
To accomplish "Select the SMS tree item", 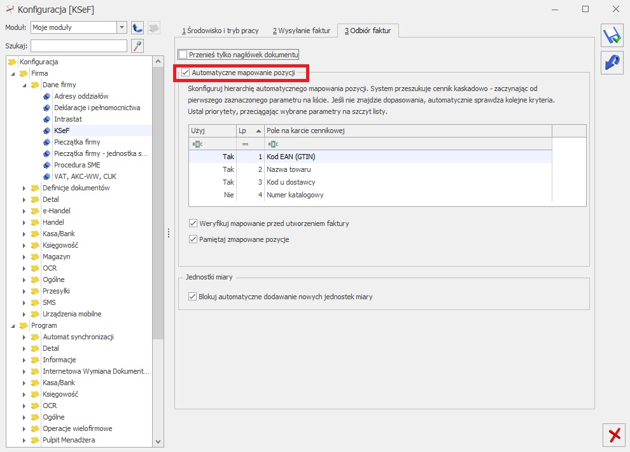I will point(49,302).
